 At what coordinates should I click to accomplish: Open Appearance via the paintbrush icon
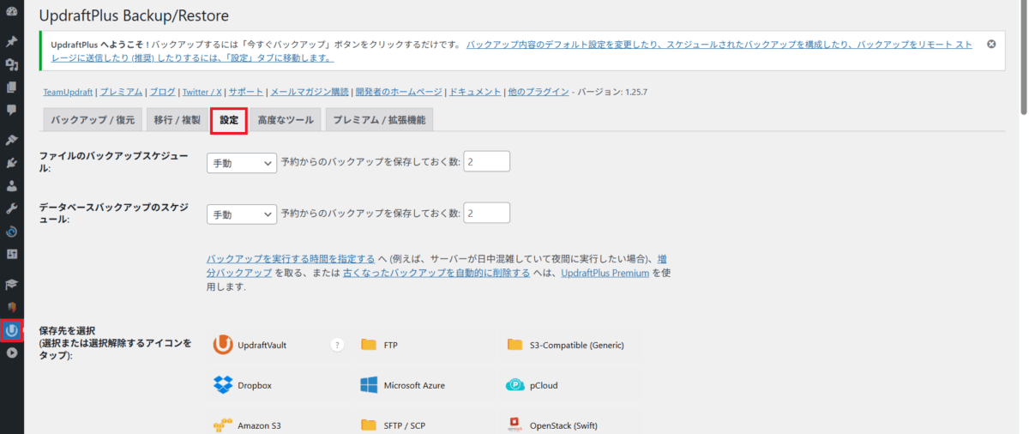pyautogui.click(x=12, y=140)
